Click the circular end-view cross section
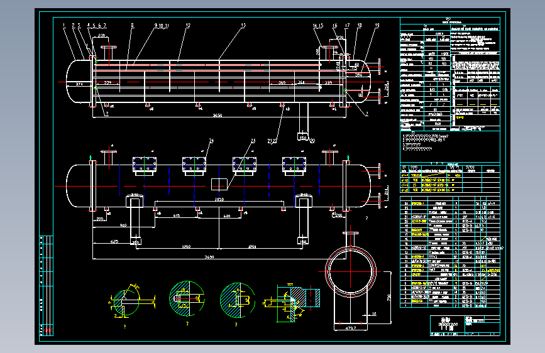The image size is (545, 353). pos(350,272)
